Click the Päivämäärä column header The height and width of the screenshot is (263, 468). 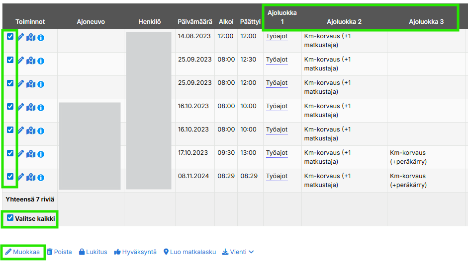point(194,22)
